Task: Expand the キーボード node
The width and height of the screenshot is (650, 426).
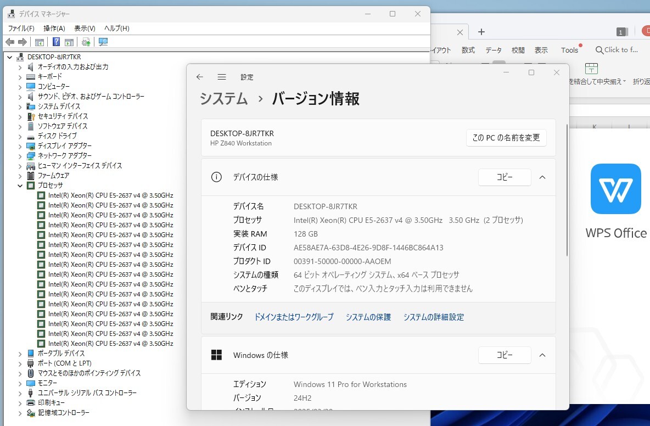Action: pos(20,77)
